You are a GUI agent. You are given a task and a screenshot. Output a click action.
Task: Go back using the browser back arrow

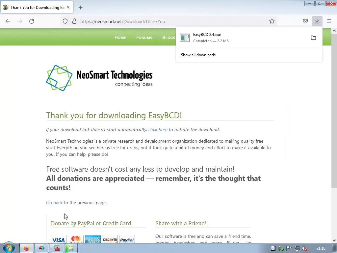tap(8, 21)
